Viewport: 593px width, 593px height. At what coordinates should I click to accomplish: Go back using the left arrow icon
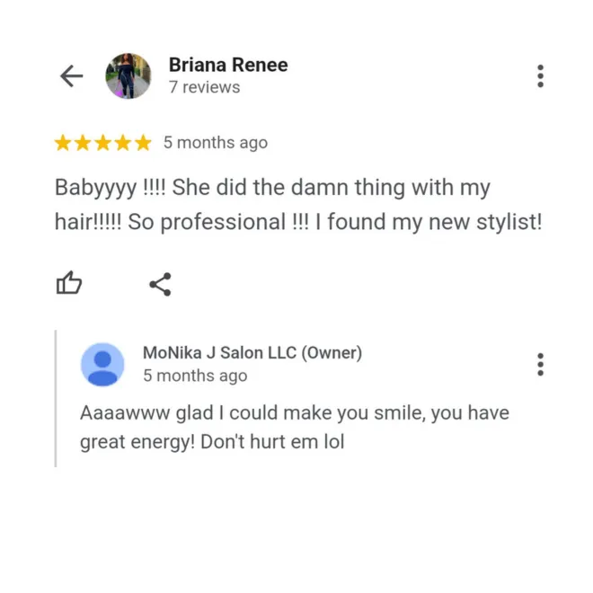point(72,76)
